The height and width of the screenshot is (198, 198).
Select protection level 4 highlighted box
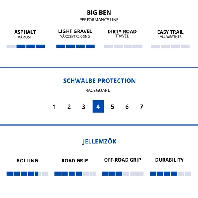click(98, 107)
